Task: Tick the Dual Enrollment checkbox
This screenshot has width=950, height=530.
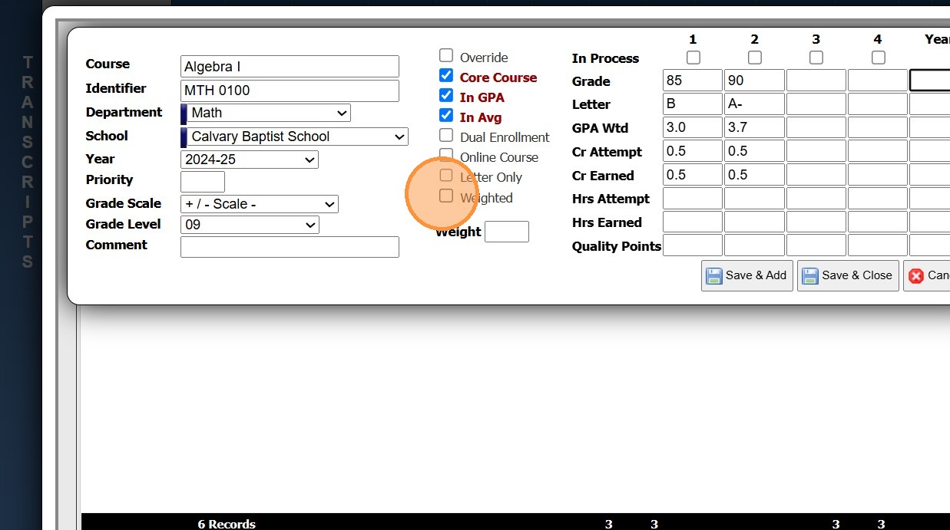Action: pyautogui.click(x=446, y=135)
